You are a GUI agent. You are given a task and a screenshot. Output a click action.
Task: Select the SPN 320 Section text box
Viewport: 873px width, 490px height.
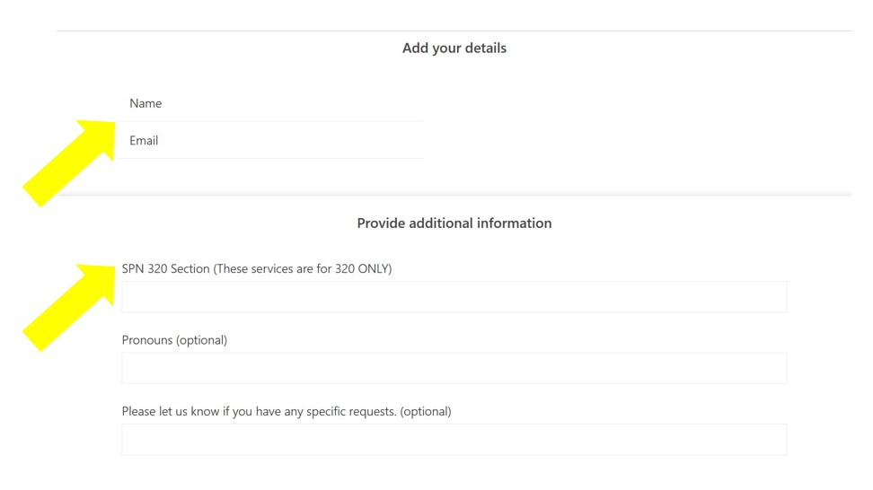click(454, 297)
